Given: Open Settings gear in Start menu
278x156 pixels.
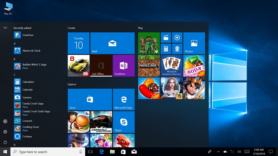Looking at the screenshot, I should tap(5, 132).
